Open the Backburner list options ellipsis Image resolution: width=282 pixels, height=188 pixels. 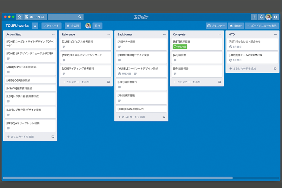164,34
